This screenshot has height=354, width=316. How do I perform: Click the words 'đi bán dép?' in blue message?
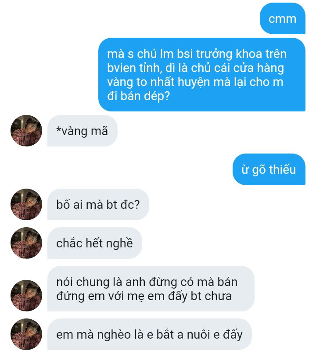[138, 96]
